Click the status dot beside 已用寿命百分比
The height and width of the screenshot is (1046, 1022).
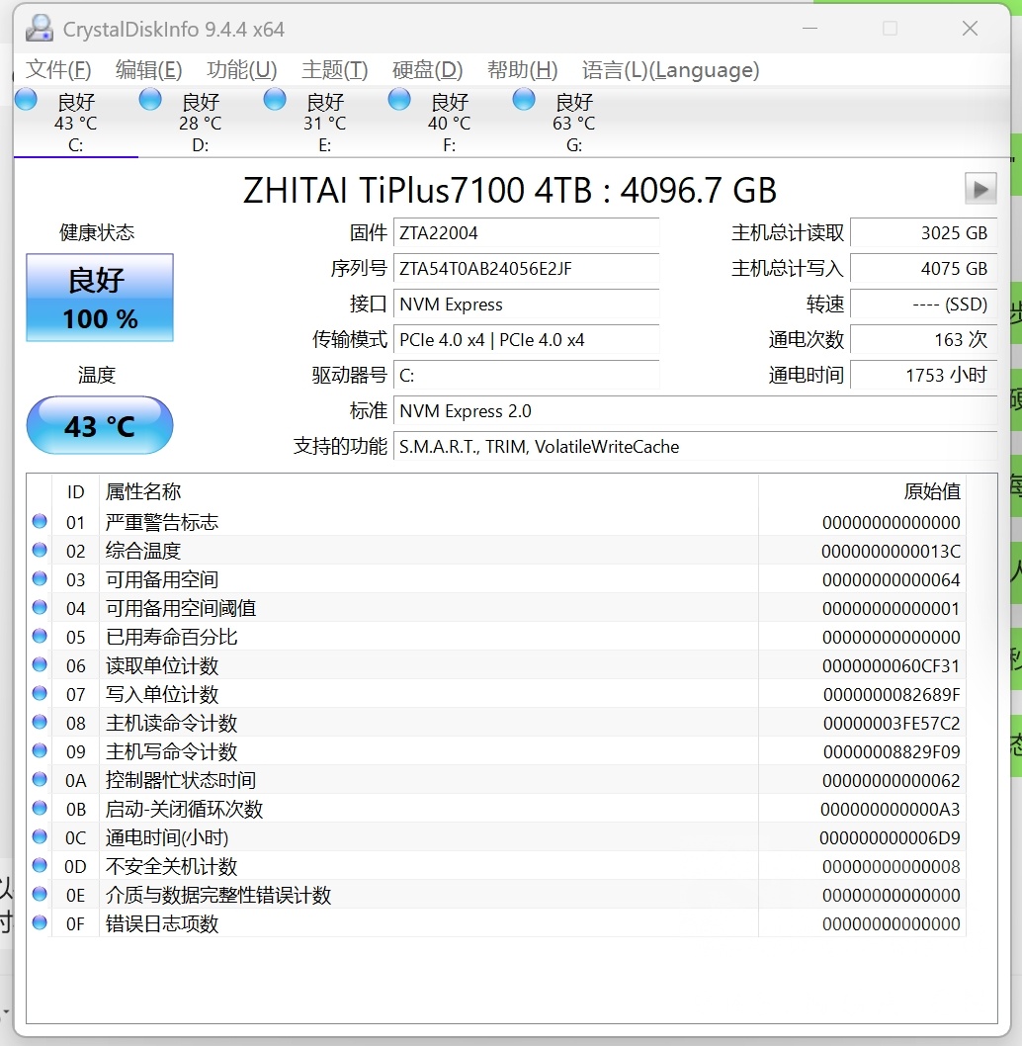[39, 637]
